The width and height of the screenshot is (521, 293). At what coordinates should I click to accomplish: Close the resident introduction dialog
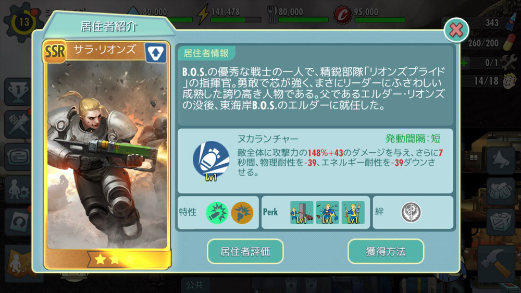coord(456,30)
